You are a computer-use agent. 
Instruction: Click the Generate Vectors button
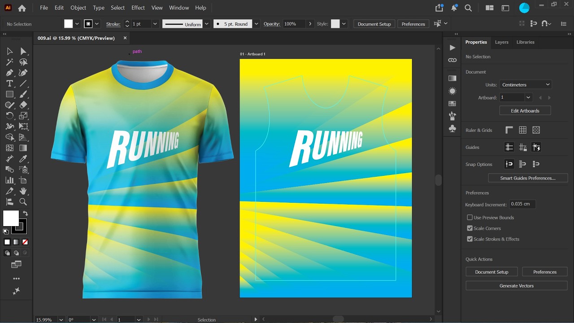point(517,286)
